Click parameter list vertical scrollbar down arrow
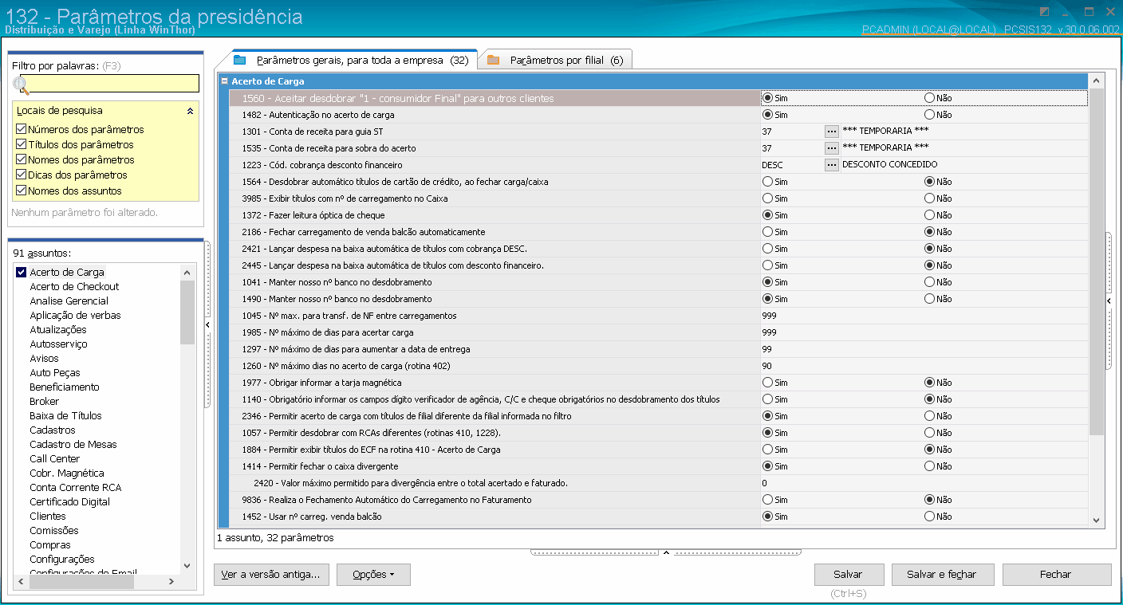The image size is (1123, 605). tap(1097, 520)
